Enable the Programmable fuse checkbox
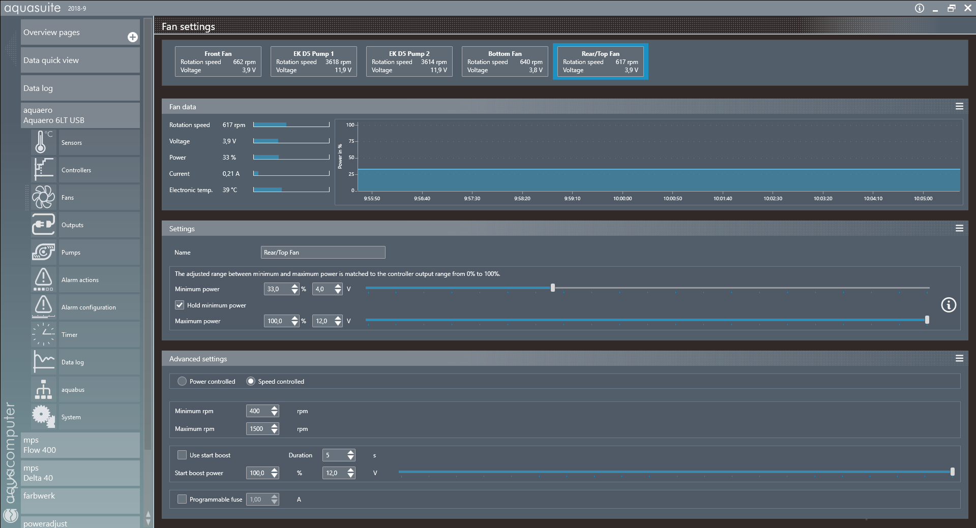Screen dimensions: 976x528 pos(182,499)
